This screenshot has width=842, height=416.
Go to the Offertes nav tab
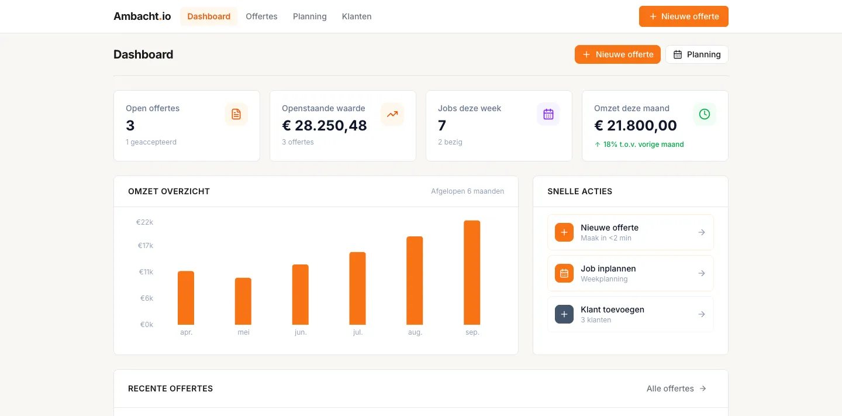coord(261,16)
